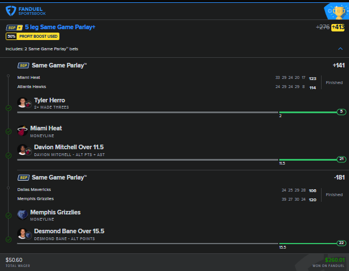Click the Atlanta Hawks scoreboard row
Screen dimensions: 349x271
coord(167,87)
